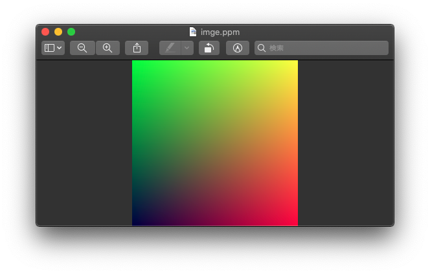Click the zoom in magnifier icon

tap(107, 48)
